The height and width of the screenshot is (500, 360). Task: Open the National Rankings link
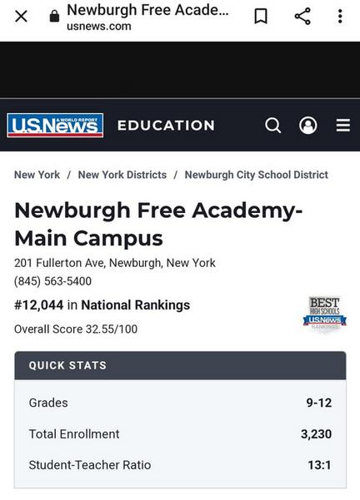click(x=136, y=305)
